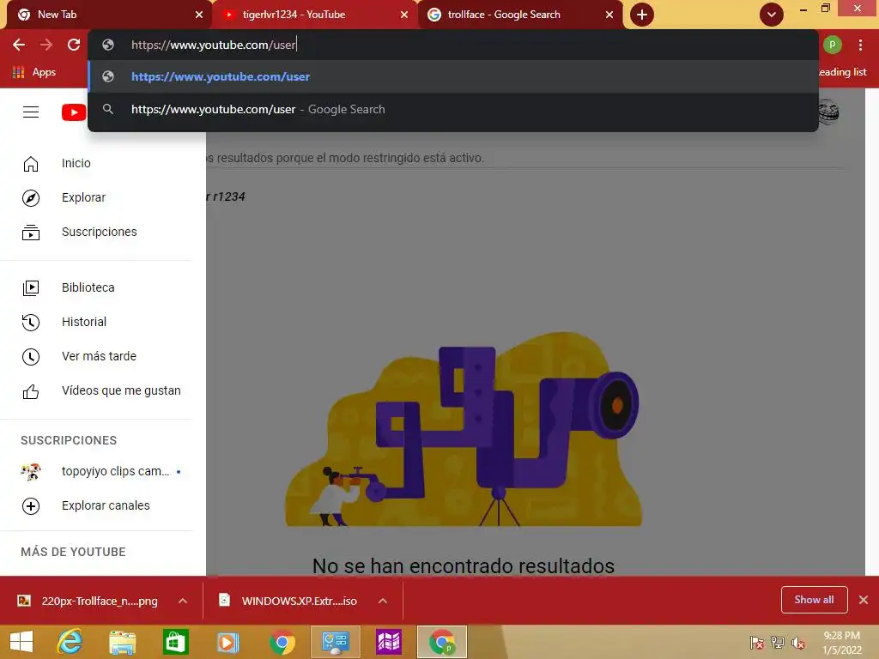Click the muted volume tray icon

click(797, 643)
